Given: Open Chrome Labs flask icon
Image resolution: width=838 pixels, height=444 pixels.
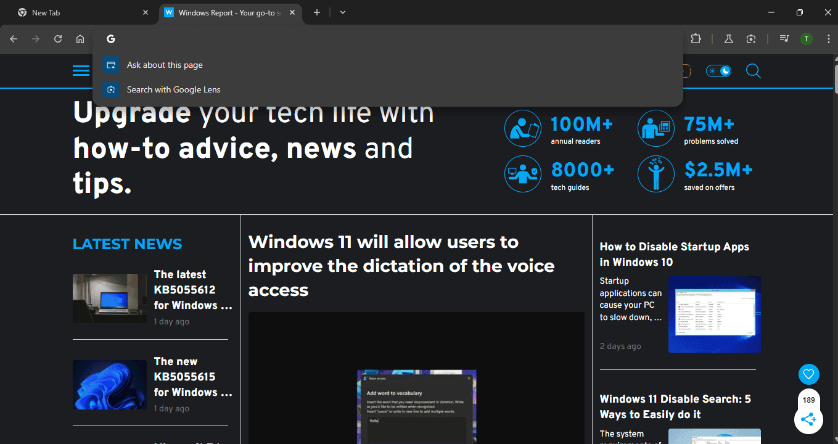Looking at the screenshot, I should pyautogui.click(x=728, y=39).
